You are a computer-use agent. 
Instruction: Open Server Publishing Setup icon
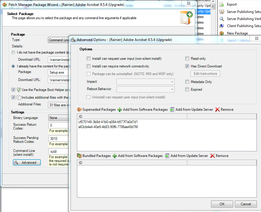point(222,12)
